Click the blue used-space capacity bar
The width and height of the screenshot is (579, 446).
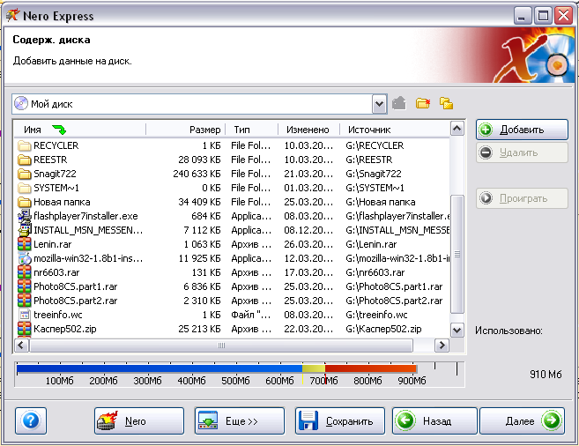tap(160, 368)
